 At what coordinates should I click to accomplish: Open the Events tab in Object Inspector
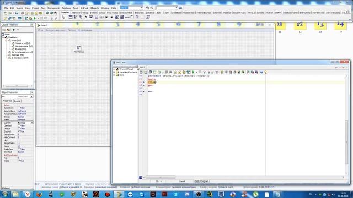coord(17,101)
